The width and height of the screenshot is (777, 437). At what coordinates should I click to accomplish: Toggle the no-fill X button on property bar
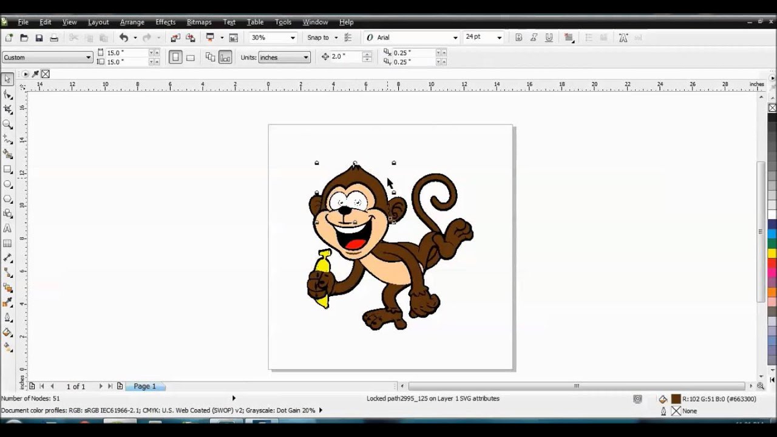pyautogui.click(x=46, y=74)
